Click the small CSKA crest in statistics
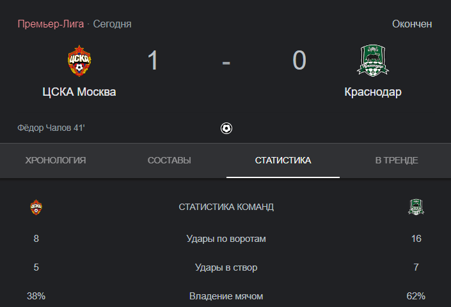Viewport: 451px width, 307px height. pyautogui.click(x=36, y=207)
